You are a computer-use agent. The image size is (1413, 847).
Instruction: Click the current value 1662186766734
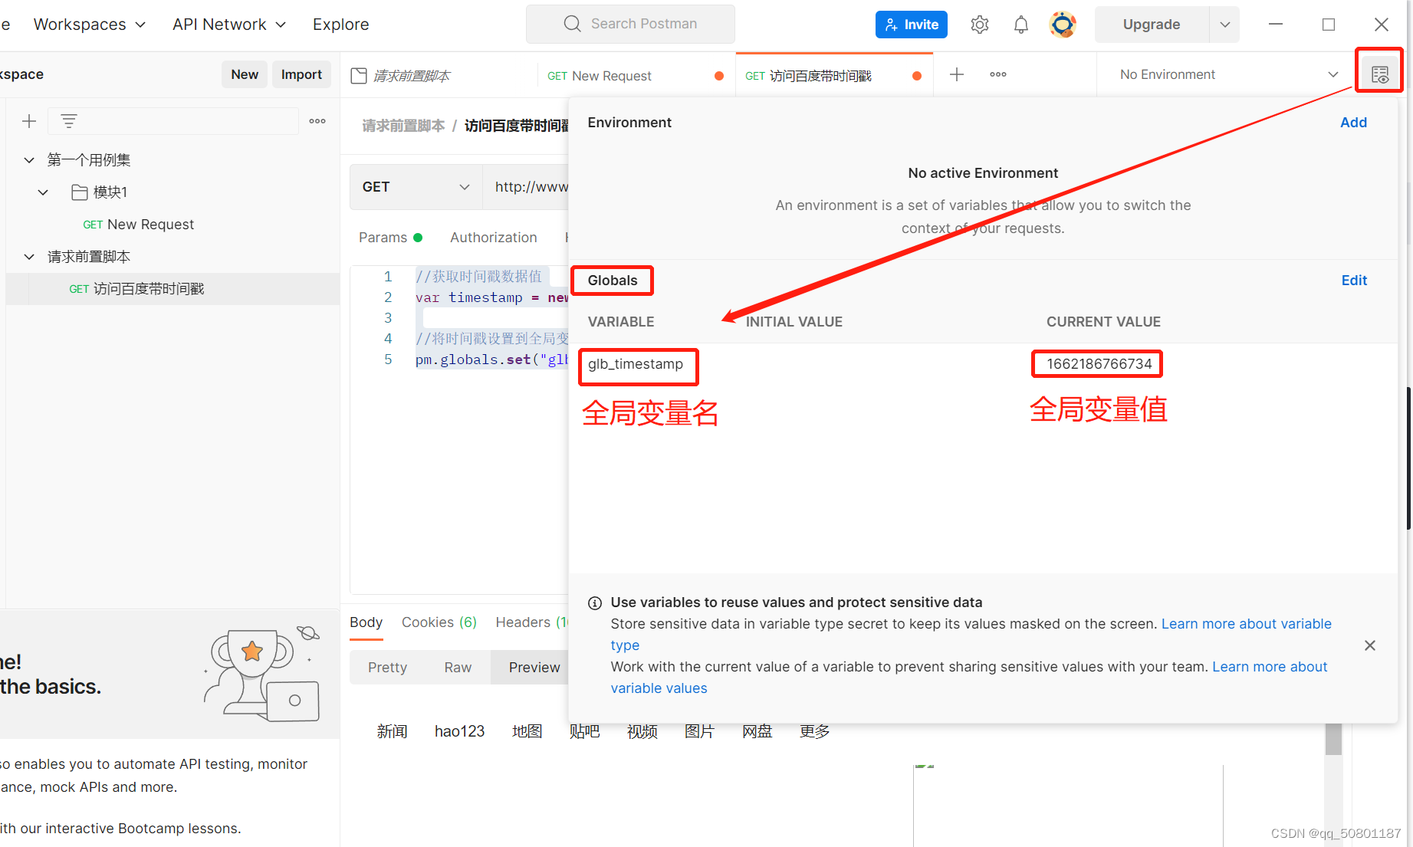point(1099,364)
